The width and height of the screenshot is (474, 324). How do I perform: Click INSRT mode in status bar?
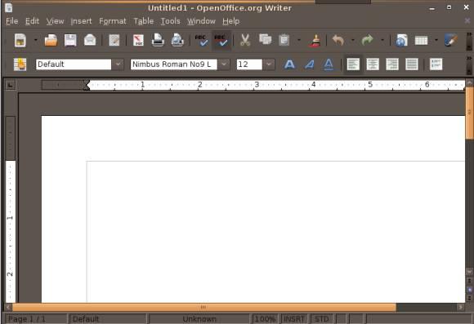click(x=294, y=319)
